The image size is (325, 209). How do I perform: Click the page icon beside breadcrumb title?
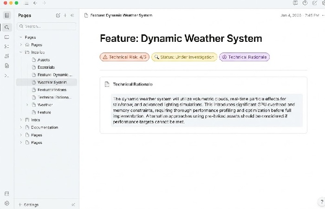point(86,15)
